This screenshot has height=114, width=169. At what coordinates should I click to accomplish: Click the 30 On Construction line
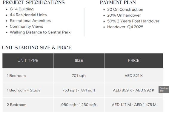[x=125, y=9]
